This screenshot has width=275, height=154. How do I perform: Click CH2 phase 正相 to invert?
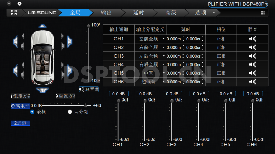[221, 47]
